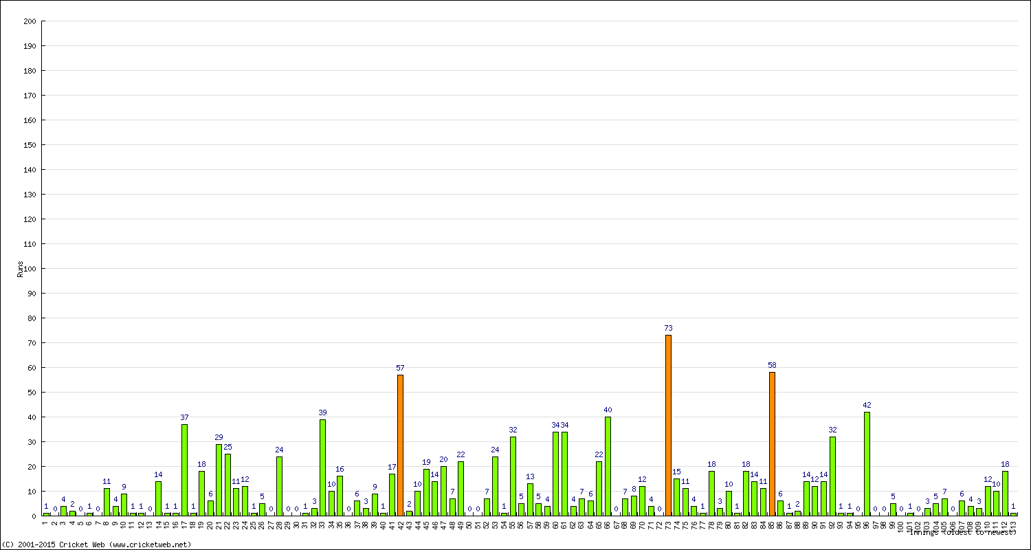Pick the green bar showing 37 runs

pos(184,470)
